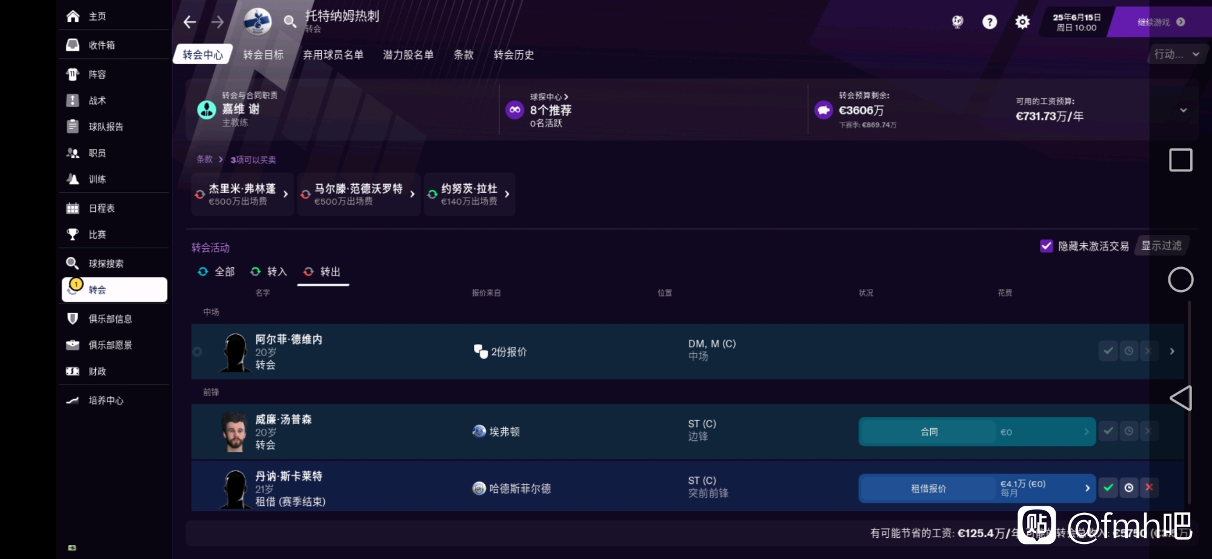The height and width of the screenshot is (559, 1212).
Task: Open the 俱乐部愿景 club vision icon
Action: click(73, 345)
